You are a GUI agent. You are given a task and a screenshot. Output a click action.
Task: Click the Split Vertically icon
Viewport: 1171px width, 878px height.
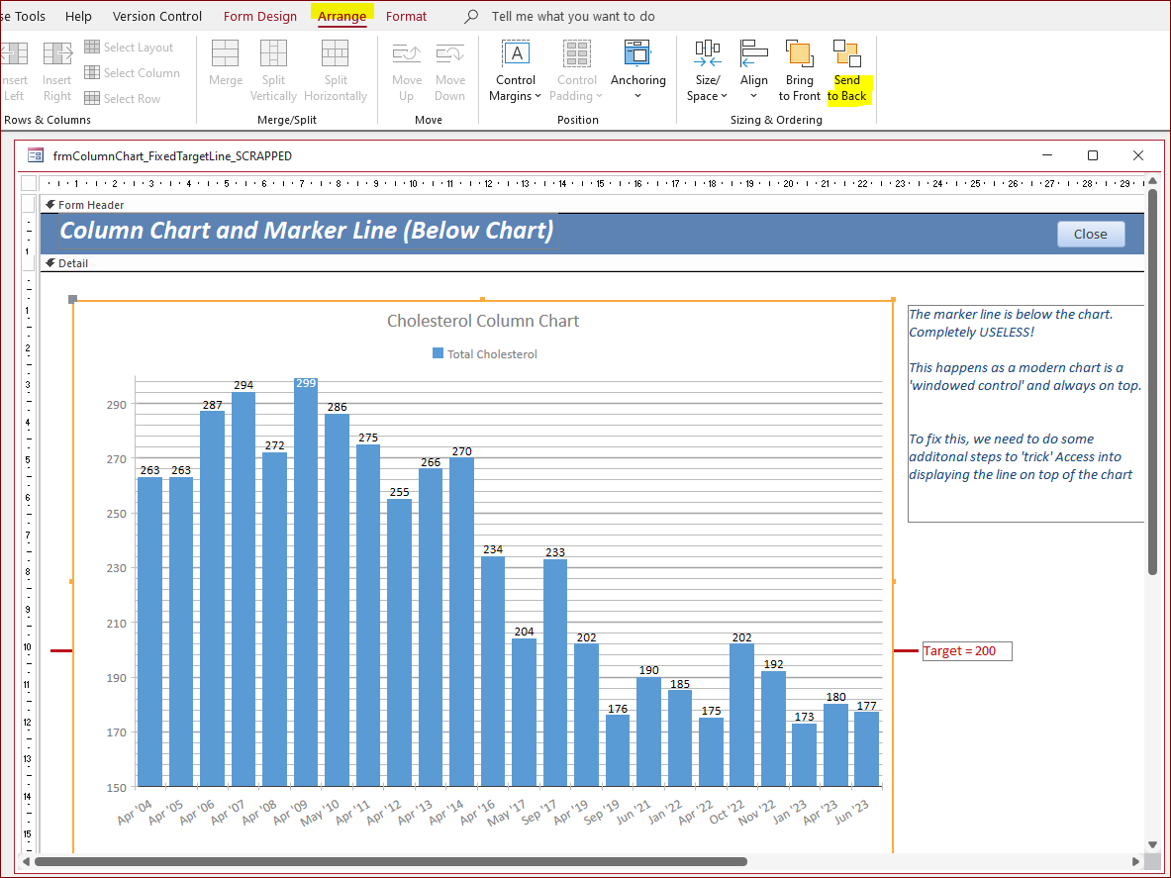[x=273, y=53]
